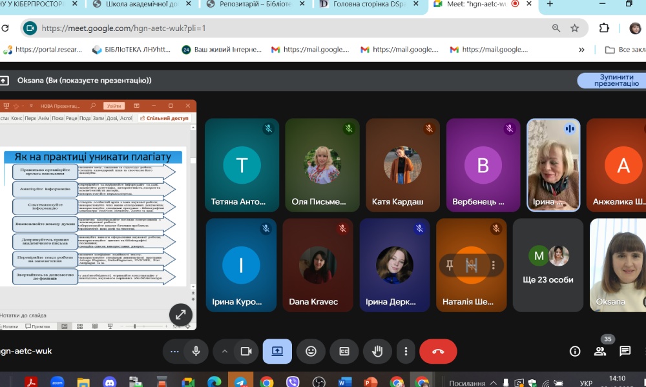Show the participants list with 35 people

[x=600, y=352]
